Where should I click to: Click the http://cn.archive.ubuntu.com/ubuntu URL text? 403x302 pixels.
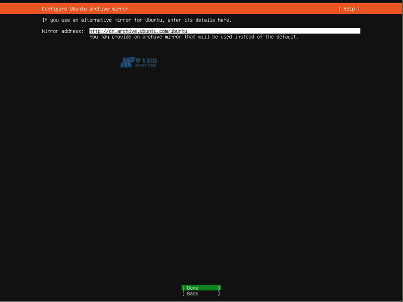[x=138, y=31]
